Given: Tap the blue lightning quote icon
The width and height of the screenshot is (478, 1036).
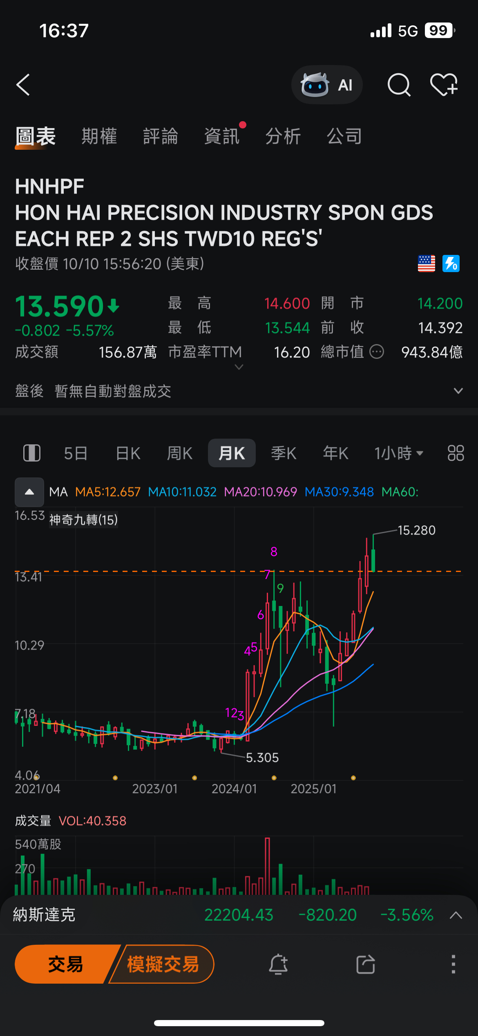Looking at the screenshot, I should coord(451,264).
